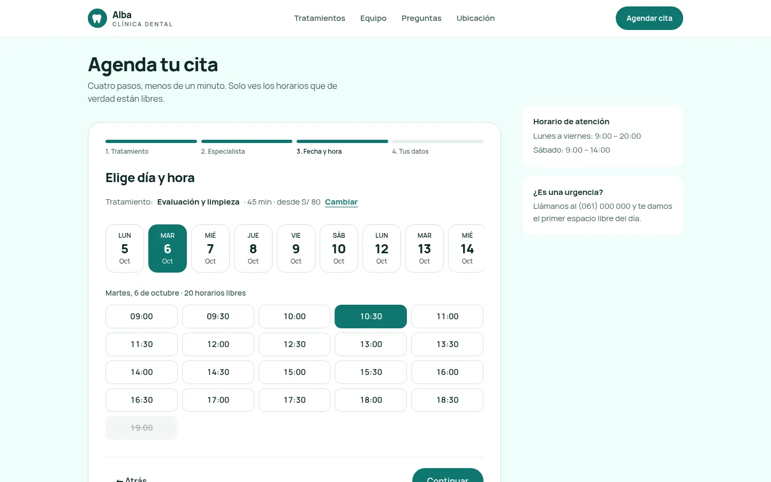Select the 16:00 time slot

[x=447, y=372]
